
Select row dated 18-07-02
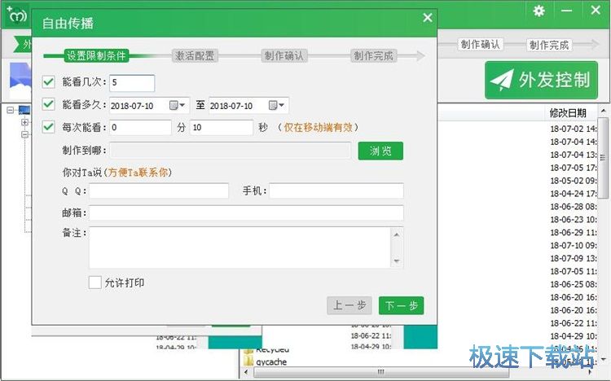[x=573, y=129]
